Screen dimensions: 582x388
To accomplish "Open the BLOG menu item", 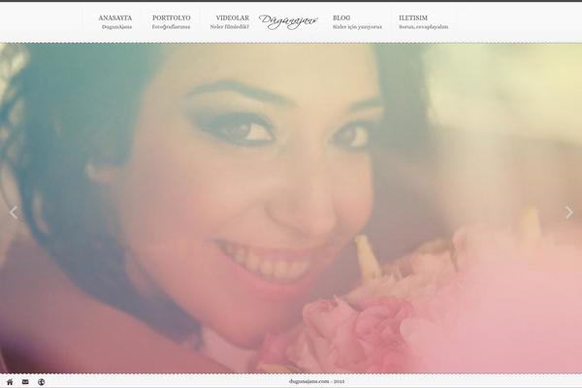I will tap(357, 21).
